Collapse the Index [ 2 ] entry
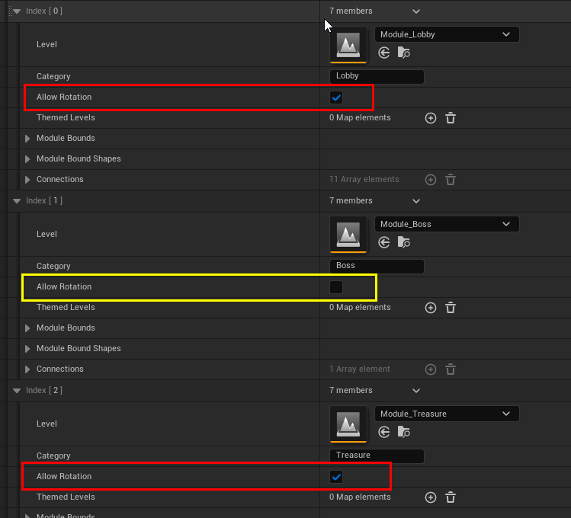 click(x=17, y=391)
